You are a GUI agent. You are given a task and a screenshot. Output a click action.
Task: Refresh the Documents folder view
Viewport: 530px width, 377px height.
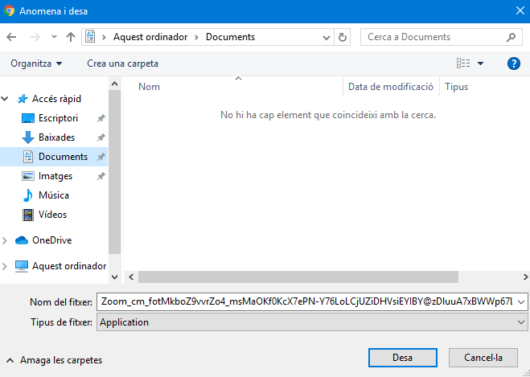(x=343, y=37)
